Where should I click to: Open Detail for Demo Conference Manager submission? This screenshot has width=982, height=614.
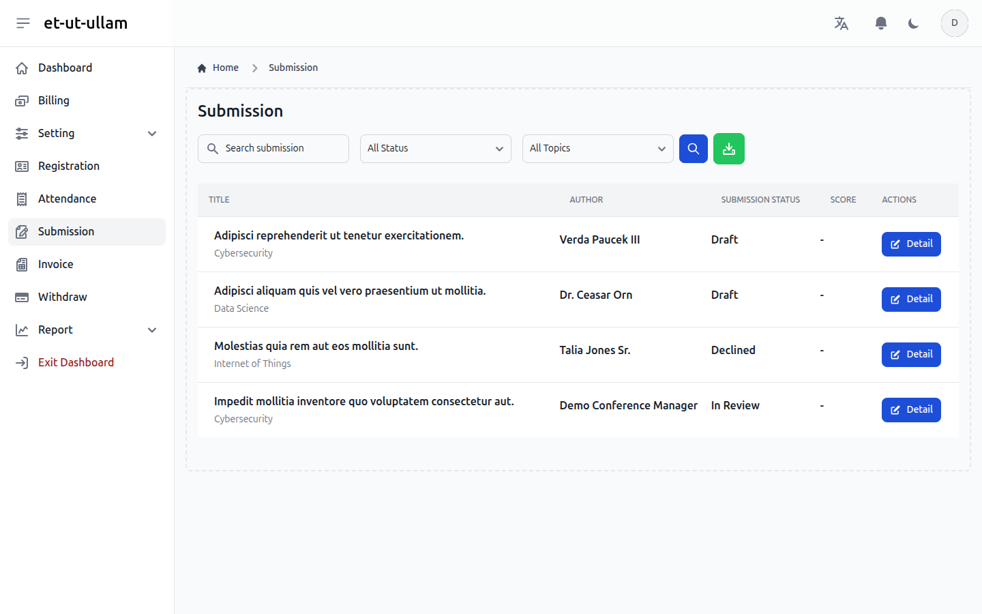[911, 410]
